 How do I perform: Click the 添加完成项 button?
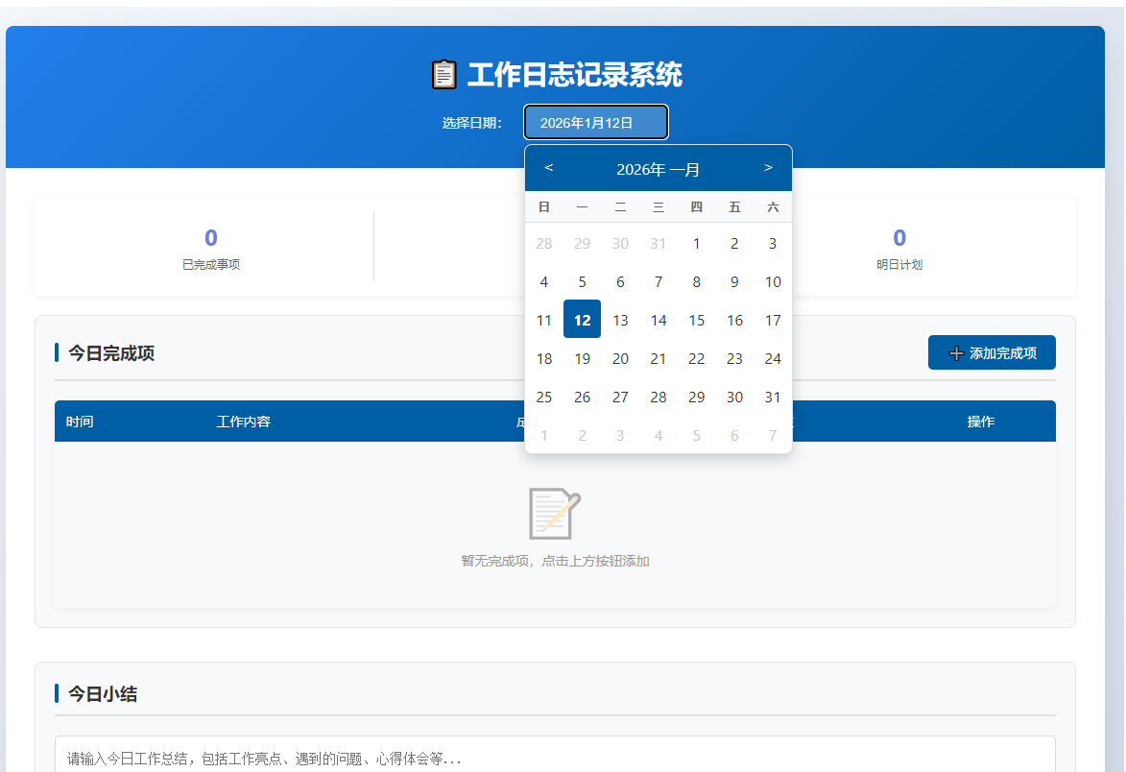click(x=992, y=352)
